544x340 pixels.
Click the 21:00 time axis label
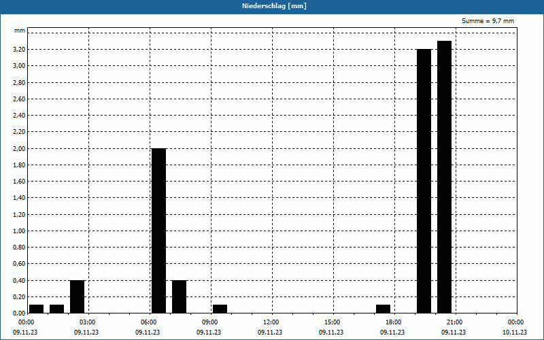(x=455, y=322)
